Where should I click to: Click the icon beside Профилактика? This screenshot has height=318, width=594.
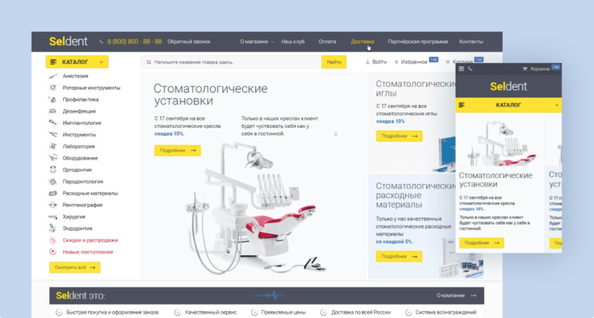click(53, 100)
